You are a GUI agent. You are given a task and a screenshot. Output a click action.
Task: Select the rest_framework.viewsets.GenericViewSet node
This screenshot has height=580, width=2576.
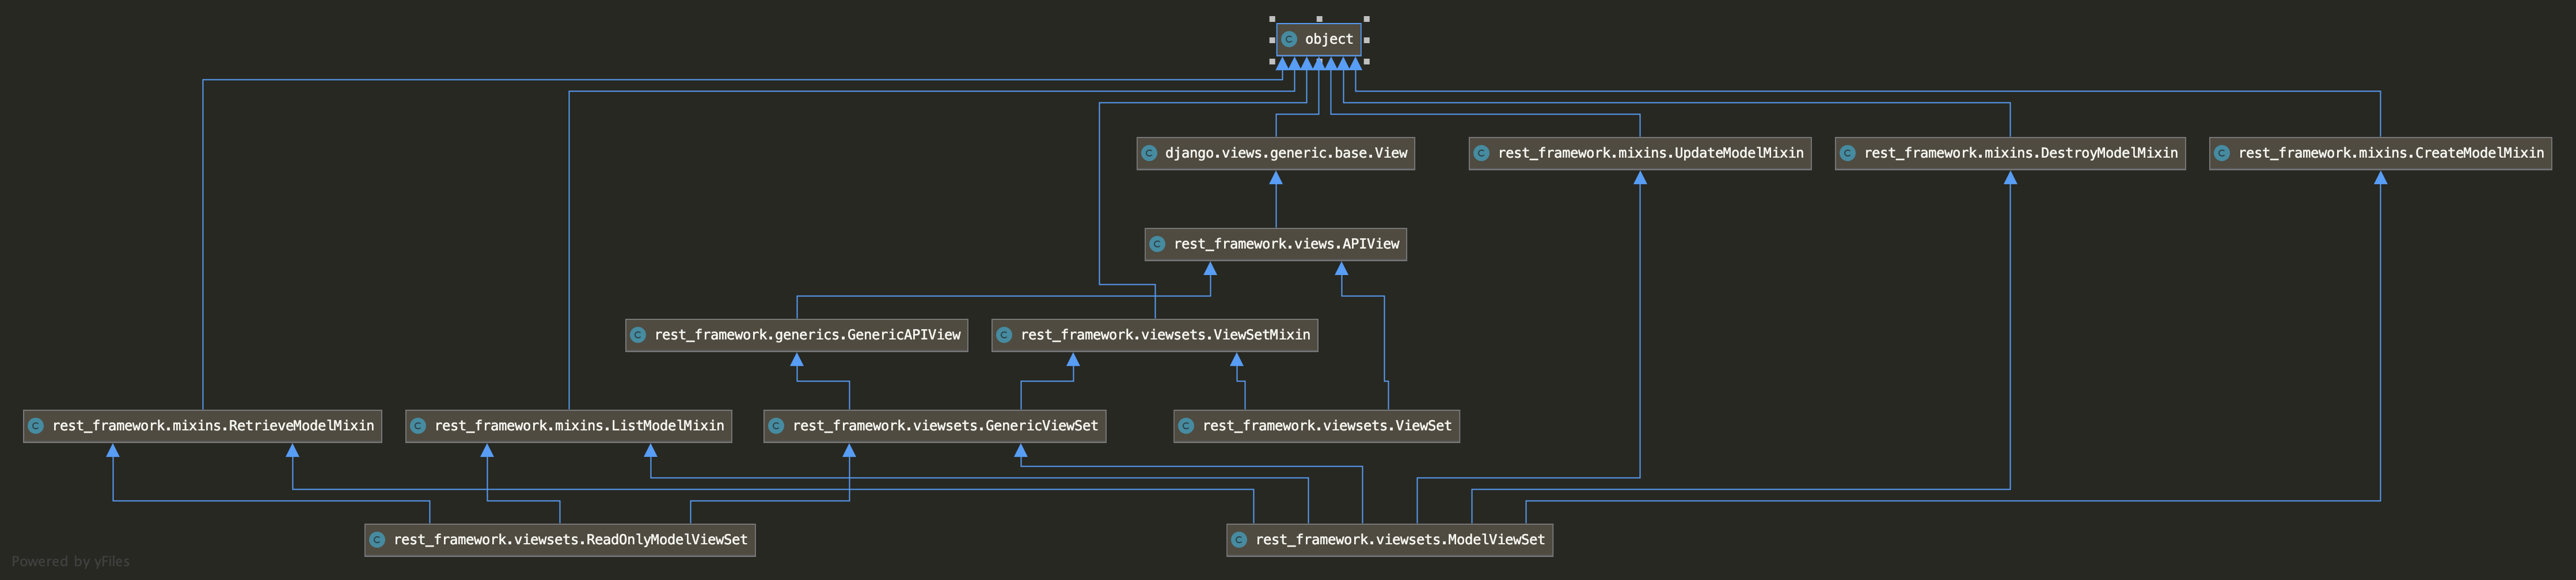[x=934, y=426]
